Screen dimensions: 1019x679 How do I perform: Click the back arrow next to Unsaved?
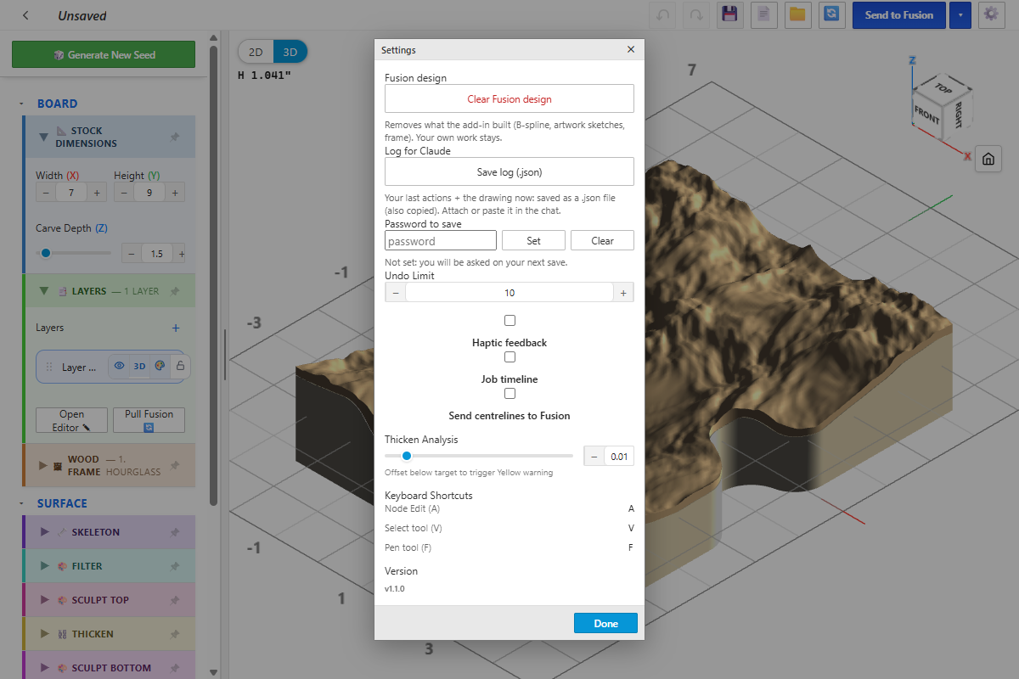tap(26, 15)
